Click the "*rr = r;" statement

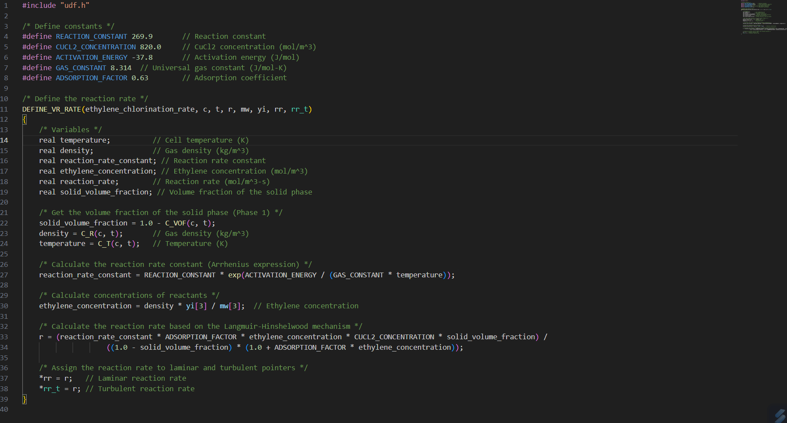pos(56,378)
